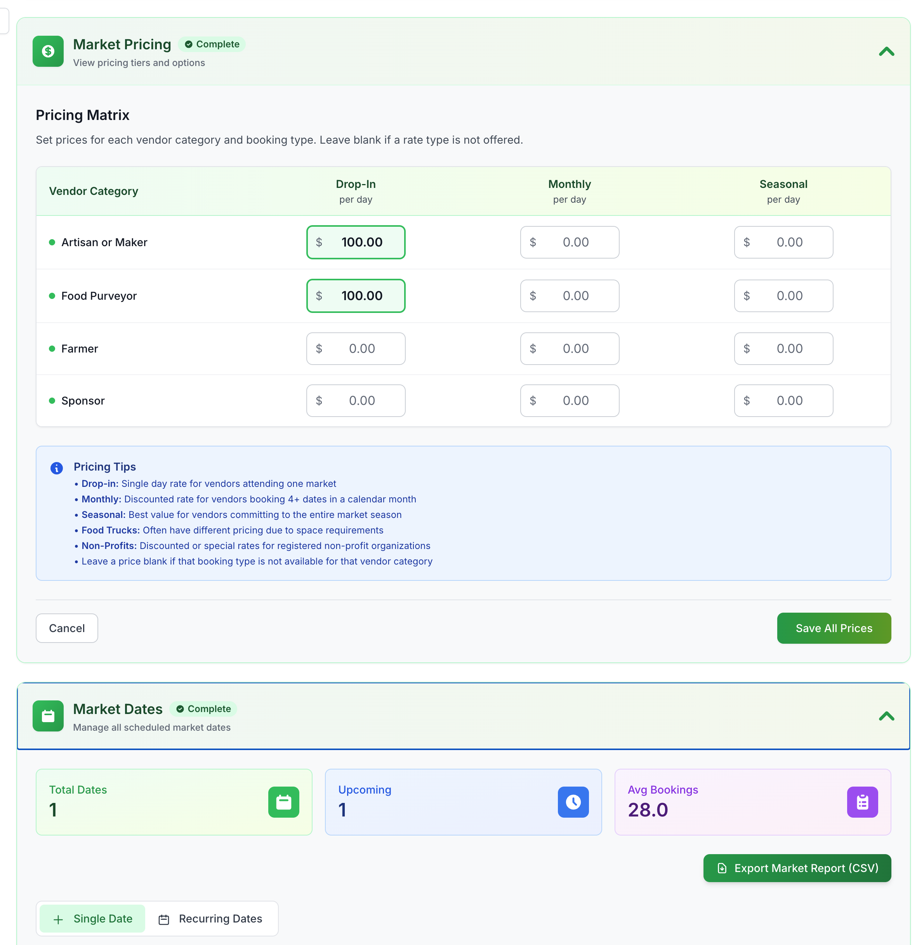Image resolution: width=924 pixels, height=945 pixels.
Task: Click the Avg Bookings purple clipboard icon
Action: click(862, 802)
